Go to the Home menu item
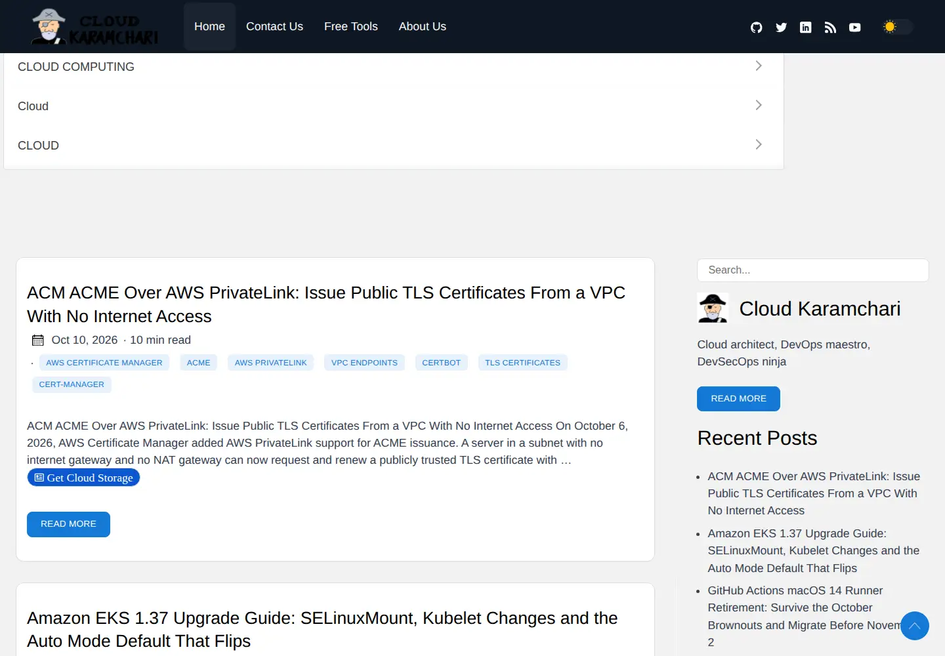Screen dimensions: 945x656 click(209, 27)
